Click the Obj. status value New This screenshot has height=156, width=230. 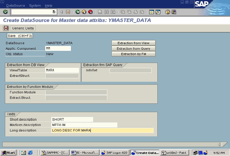[50, 54]
